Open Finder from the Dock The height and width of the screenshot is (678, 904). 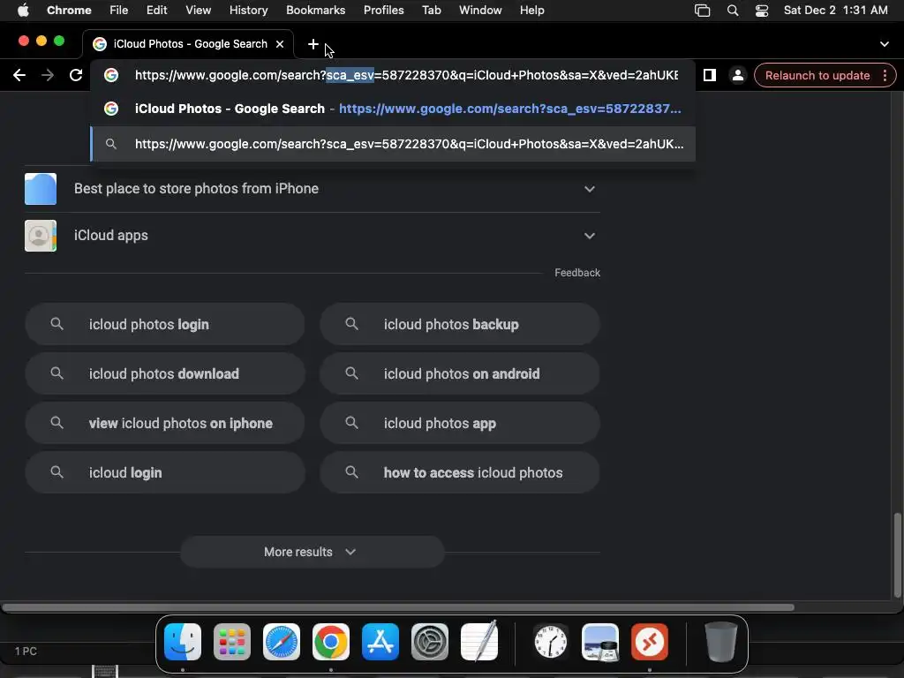pyautogui.click(x=183, y=642)
